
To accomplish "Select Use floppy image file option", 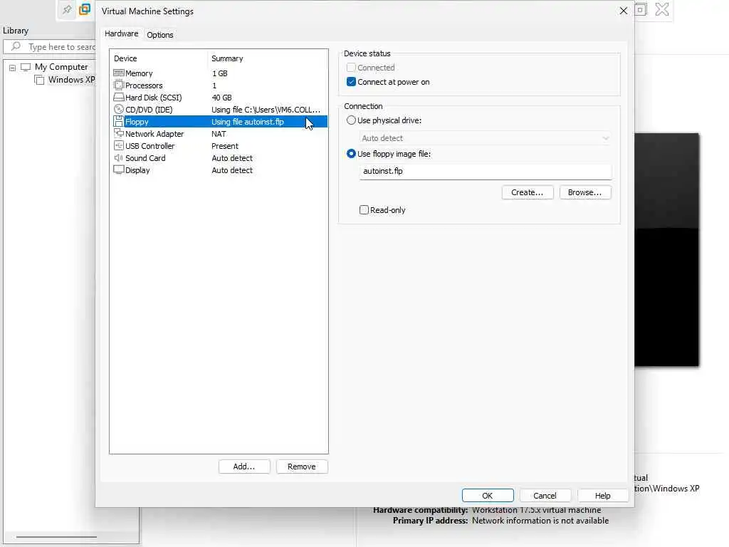I will [x=351, y=154].
